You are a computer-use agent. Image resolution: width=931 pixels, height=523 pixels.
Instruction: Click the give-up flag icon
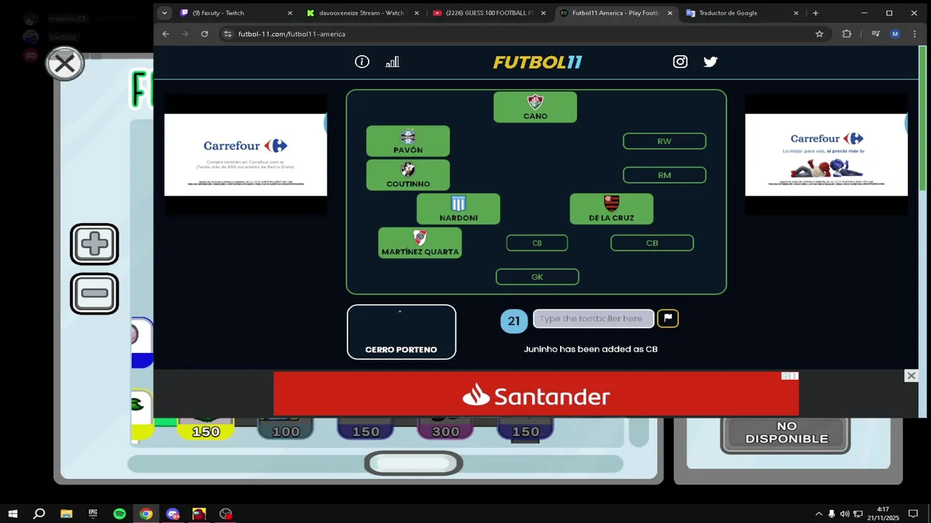pos(668,318)
